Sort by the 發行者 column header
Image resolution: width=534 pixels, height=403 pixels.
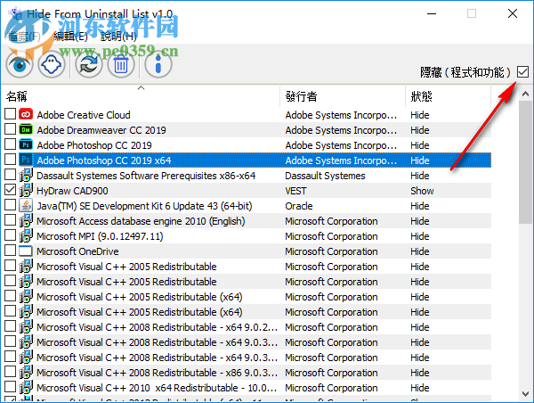[x=343, y=96]
